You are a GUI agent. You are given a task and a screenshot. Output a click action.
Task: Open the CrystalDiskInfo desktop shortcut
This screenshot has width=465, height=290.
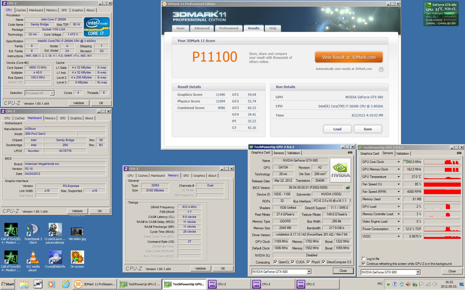[x=55, y=260]
